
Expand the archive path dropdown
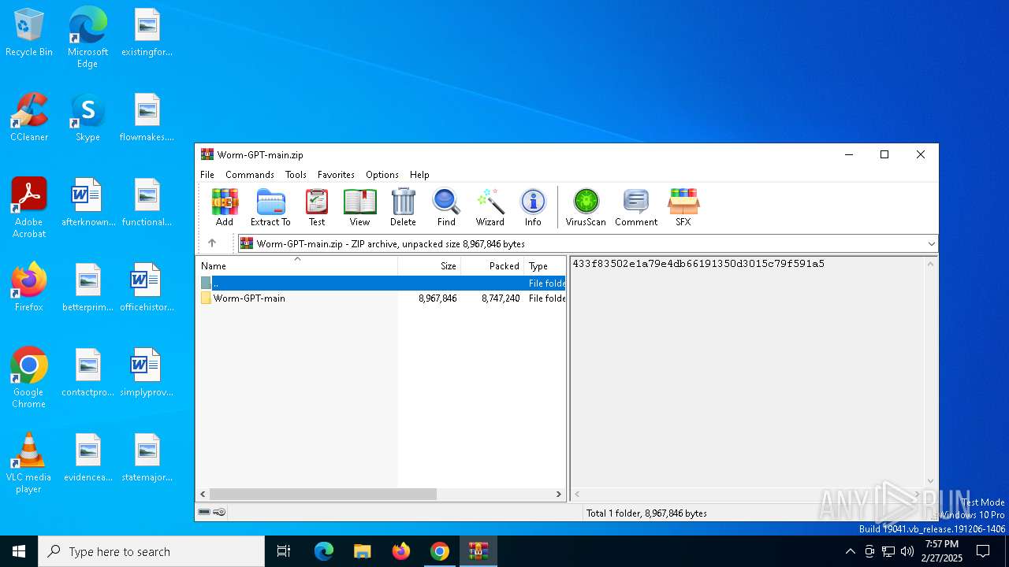point(931,243)
